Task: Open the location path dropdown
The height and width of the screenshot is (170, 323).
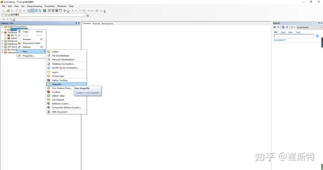Action: pos(85,15)
